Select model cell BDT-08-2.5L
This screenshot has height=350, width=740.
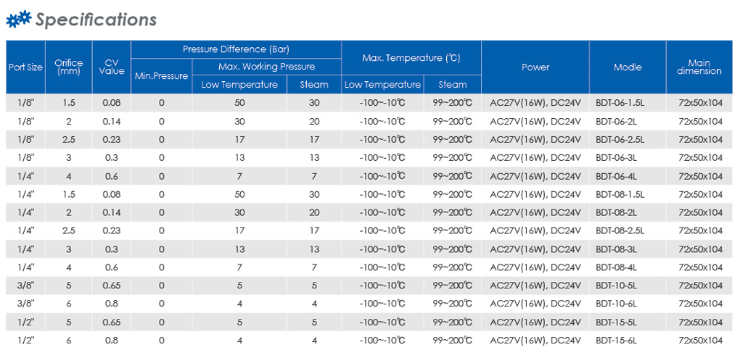(620, 230)
